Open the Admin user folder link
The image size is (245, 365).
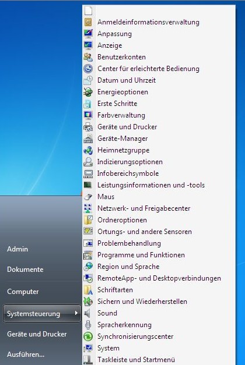tap(17, 249)
